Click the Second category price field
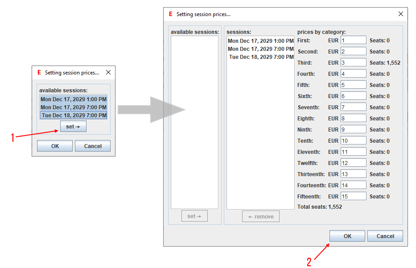This screenshot has height=268, width=416. [x=354, y=51]
